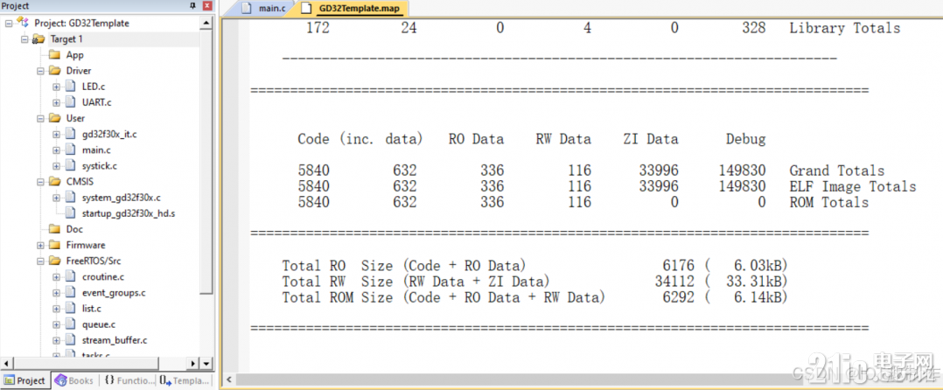Image resolution: width=943 pixels, height=390 pixels.
Task: Select gd32f30x_it.c in the tree
Action: (x=109, y=134)
